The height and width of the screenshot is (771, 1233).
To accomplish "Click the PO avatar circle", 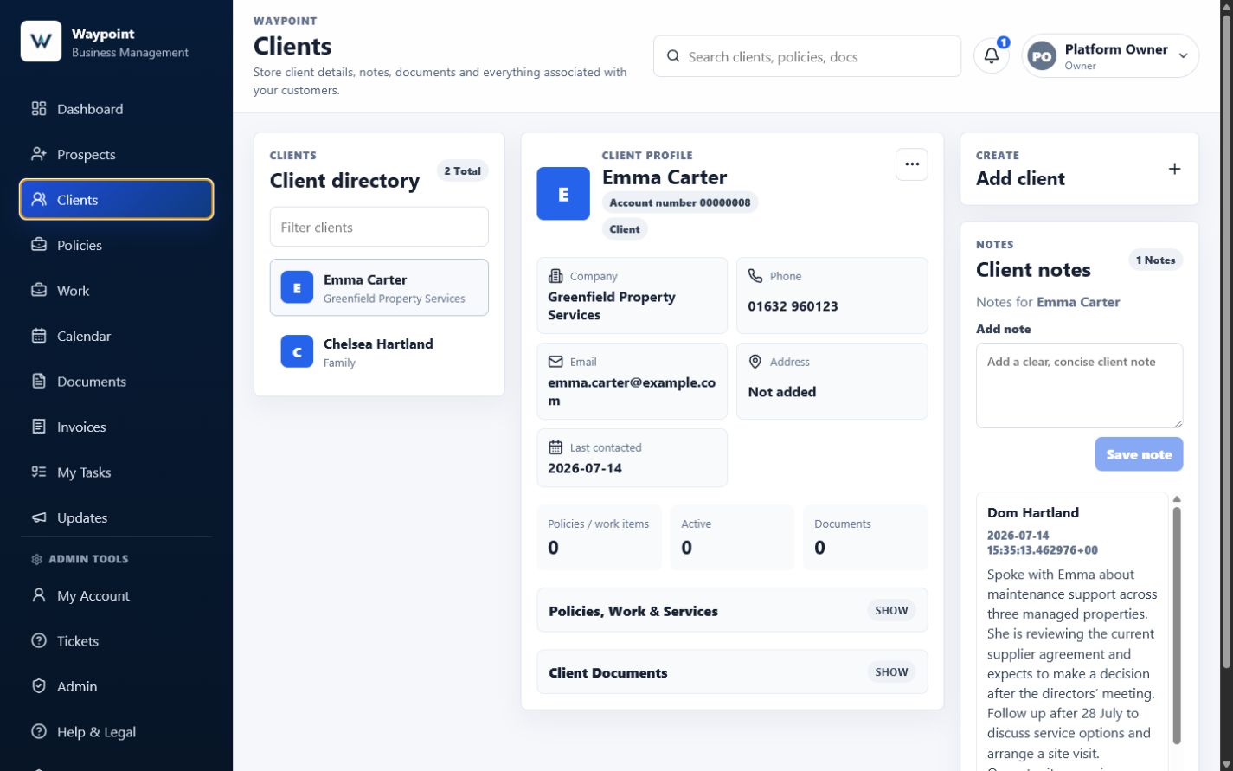I will [1042, 56].
